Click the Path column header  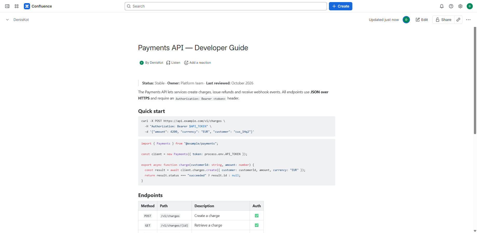coord(174,206)
